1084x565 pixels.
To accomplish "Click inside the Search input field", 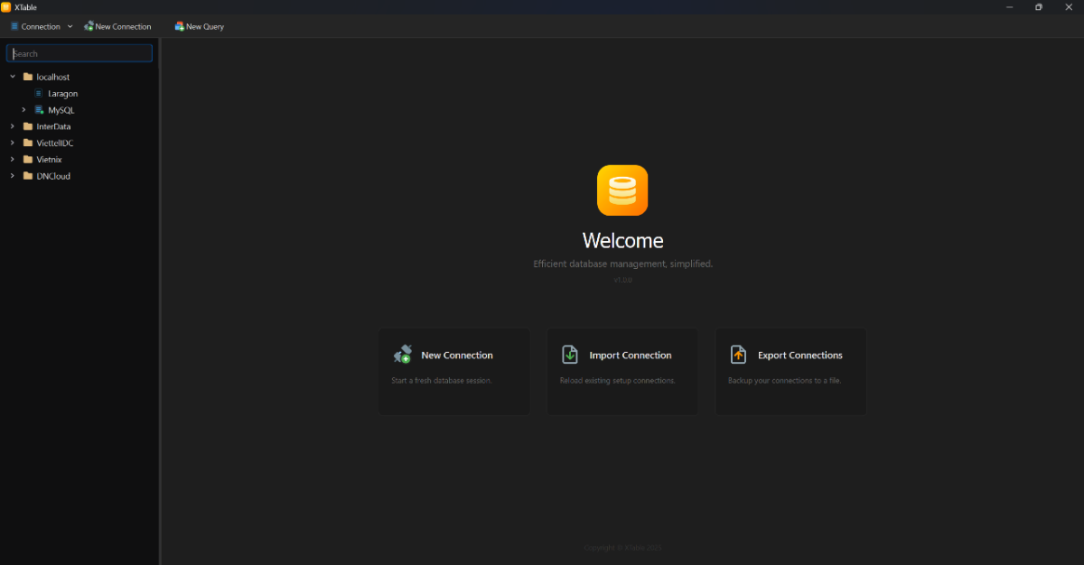I will pyautogui.click(x=79, y=53).
